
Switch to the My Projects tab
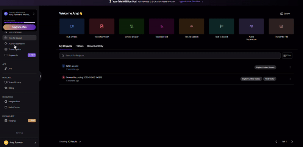pyautogui.click(x=66, y=46)
